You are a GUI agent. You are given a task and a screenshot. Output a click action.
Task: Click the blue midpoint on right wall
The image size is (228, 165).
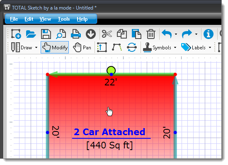175,132
